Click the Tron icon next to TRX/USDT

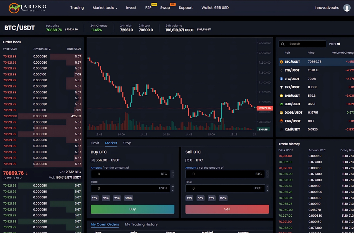pos(281,87)
